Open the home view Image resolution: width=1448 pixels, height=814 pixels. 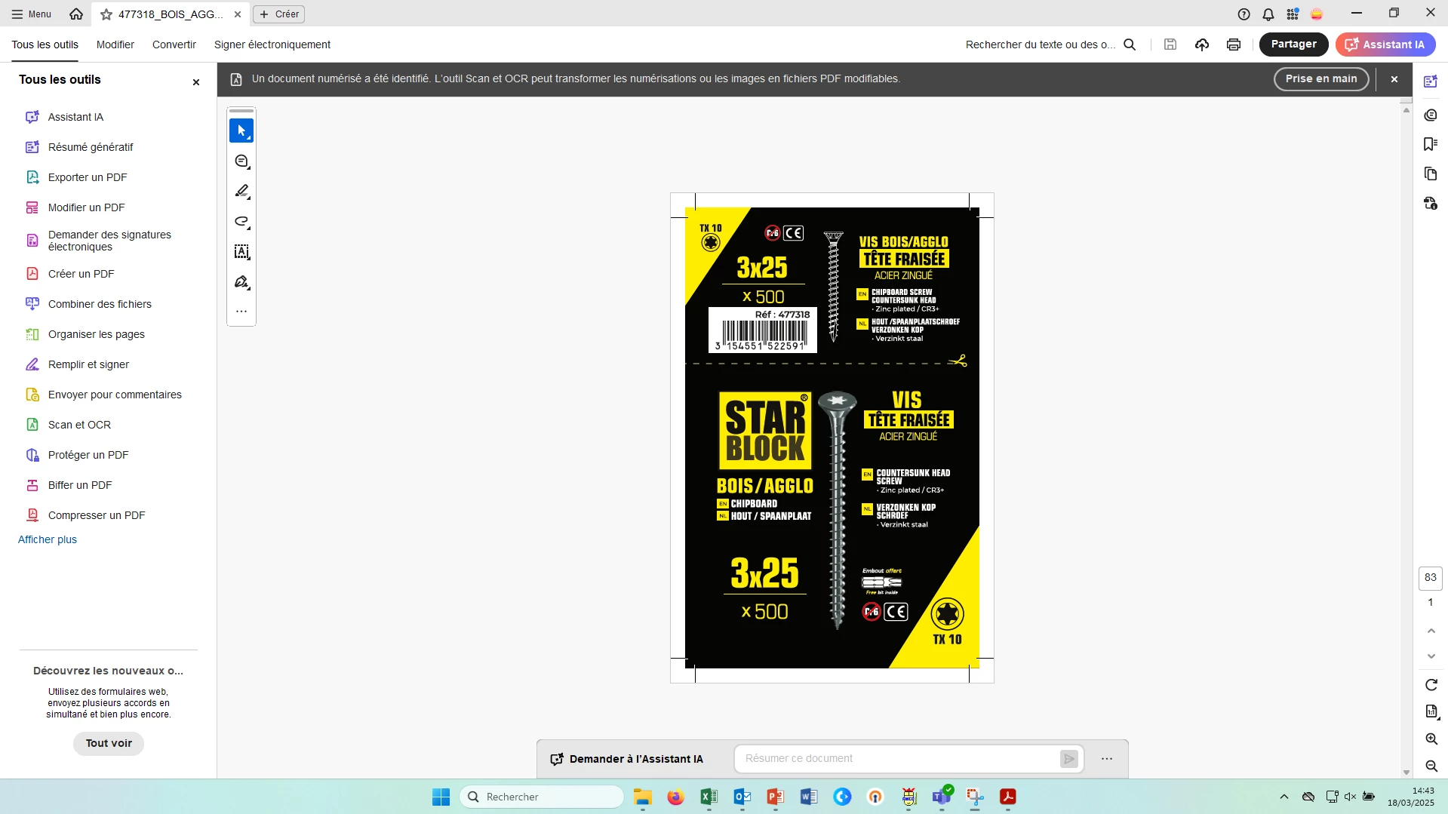(x=76, y=14)
